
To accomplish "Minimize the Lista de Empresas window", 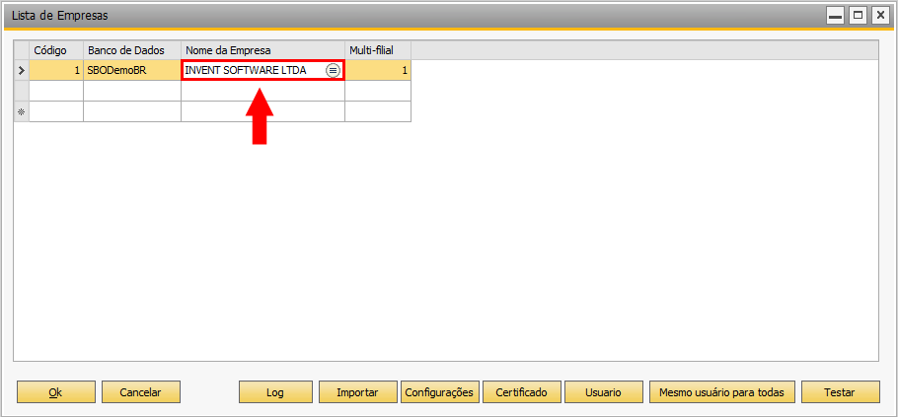I will click(836, 16).
